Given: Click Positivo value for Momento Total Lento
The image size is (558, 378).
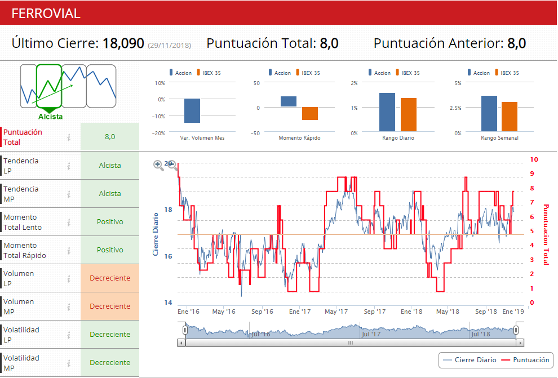Looking at the screenshot, I should point(110,221).
